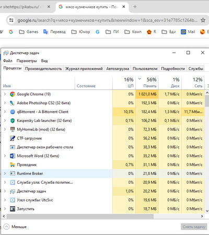
Task: Click the Kaspersky Lab launcher shield icon
Action: (13, 121)
